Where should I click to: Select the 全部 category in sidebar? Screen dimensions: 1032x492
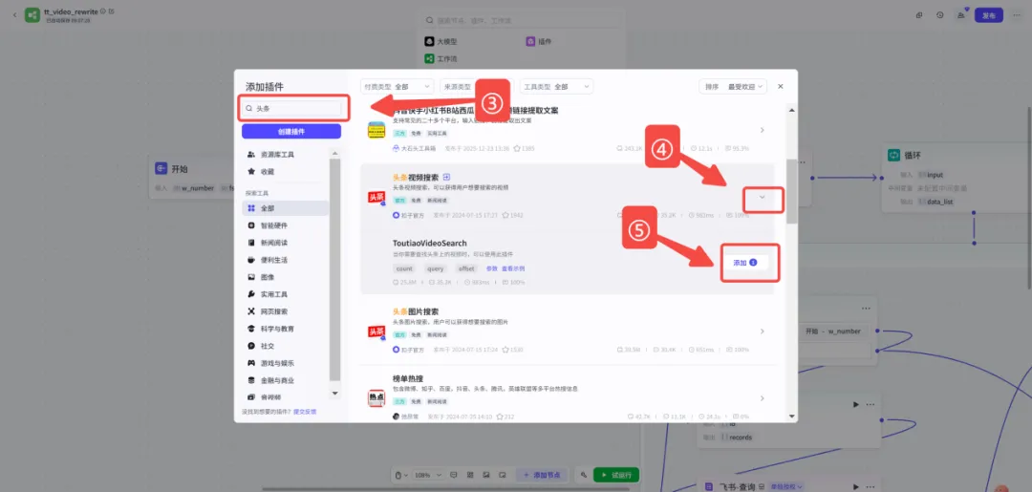[285, 208]
